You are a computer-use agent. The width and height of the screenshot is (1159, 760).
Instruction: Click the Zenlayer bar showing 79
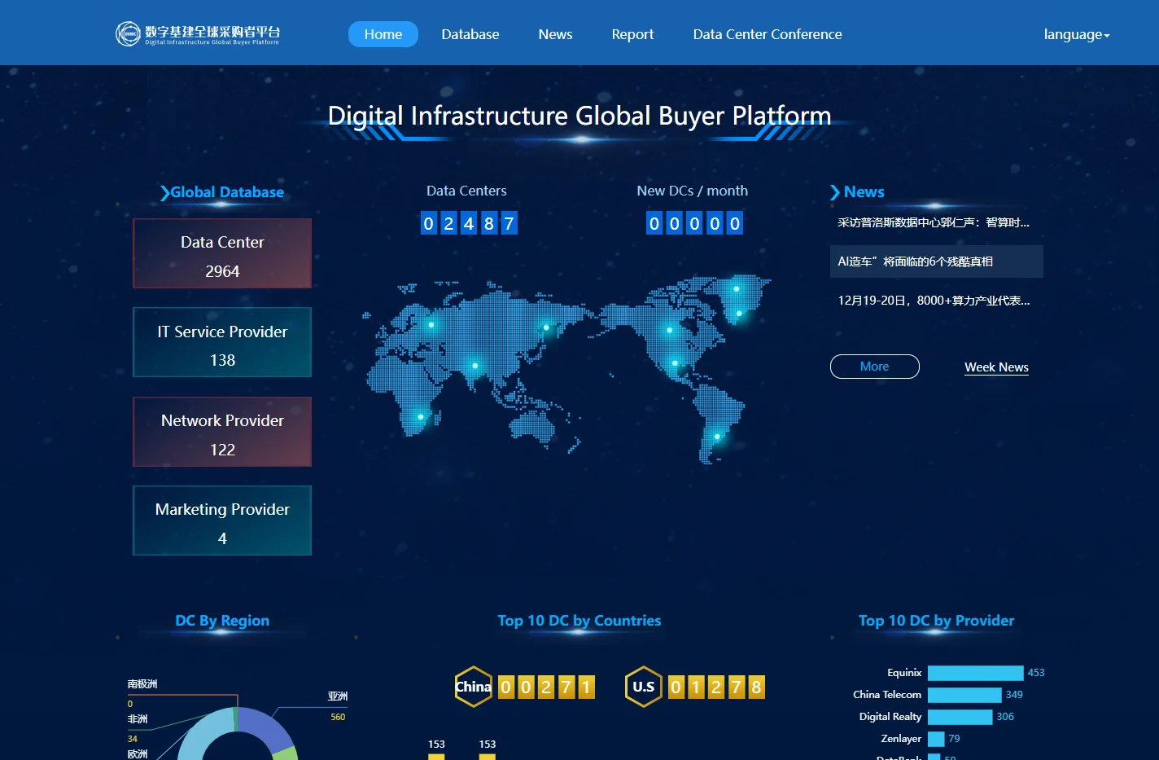[x=936, y=739]
